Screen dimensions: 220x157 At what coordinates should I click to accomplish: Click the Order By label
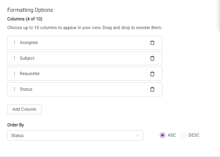pos(16,125)
